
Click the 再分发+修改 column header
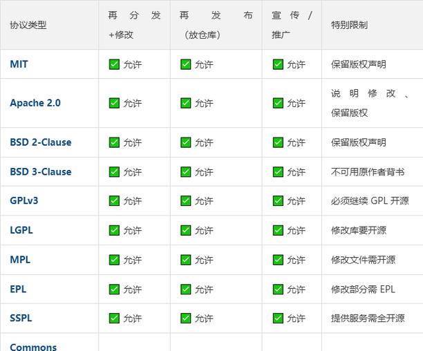click(134, 25)
